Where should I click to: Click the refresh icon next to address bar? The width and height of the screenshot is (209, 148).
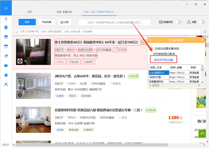click(x=205, y=32)
